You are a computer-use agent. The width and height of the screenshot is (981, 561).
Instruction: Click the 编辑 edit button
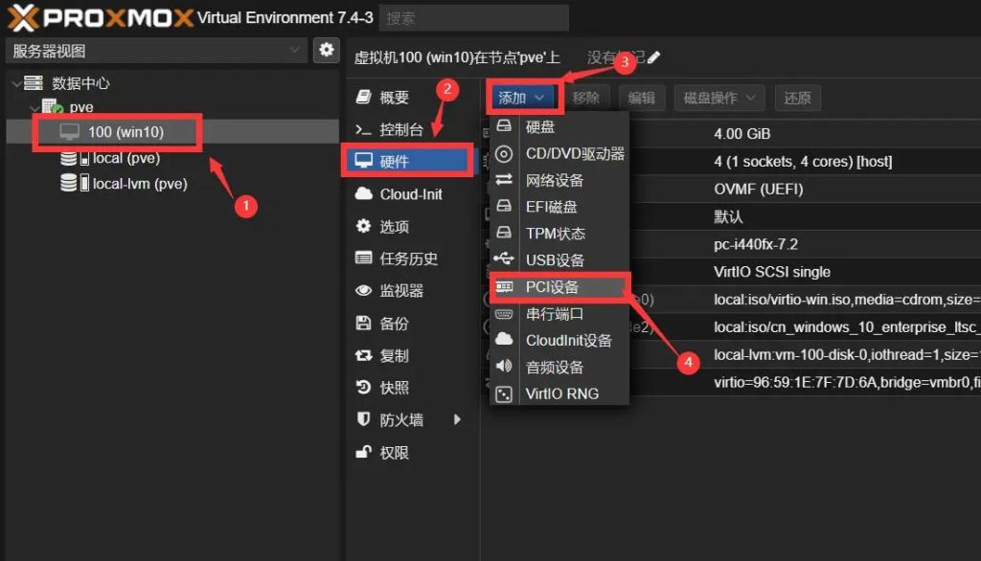641,98
